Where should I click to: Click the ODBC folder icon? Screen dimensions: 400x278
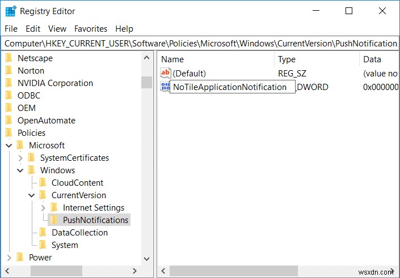click(x=9, y=96)
